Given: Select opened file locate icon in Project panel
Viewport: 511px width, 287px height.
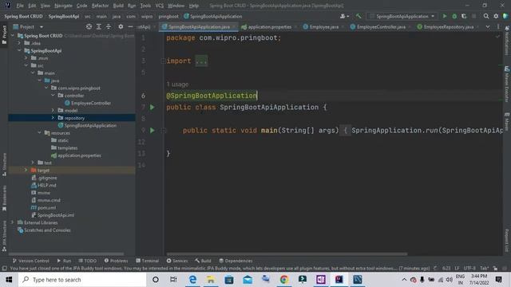Looking at the screenshot, I should (x=89, y=26).
